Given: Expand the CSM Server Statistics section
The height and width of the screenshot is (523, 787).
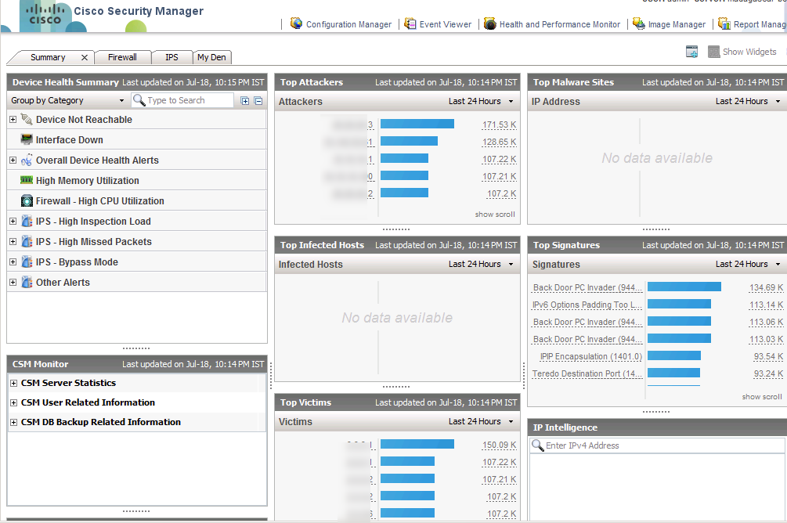Looking at the screenshot, I should tap(14, 383).
